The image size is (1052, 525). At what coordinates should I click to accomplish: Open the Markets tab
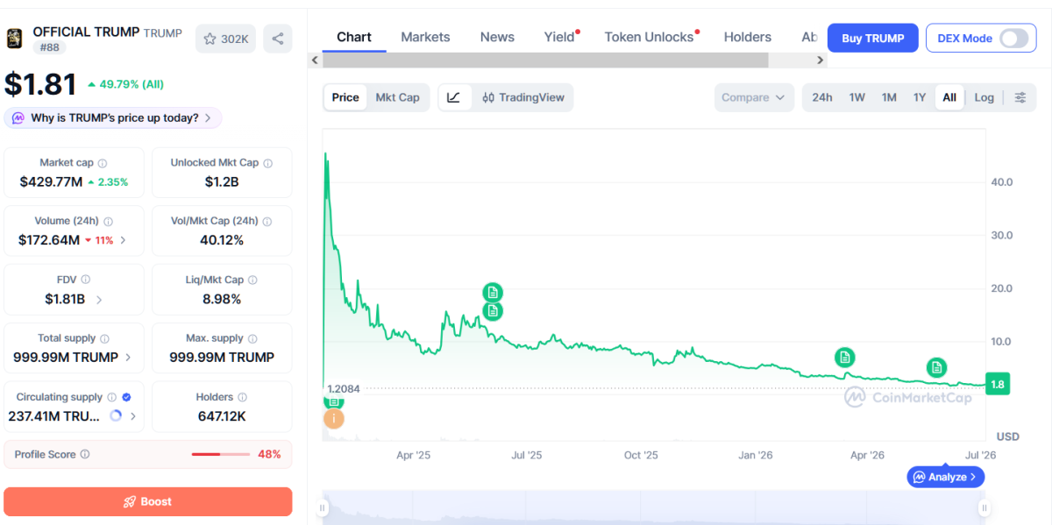click(x=425, y=37)
